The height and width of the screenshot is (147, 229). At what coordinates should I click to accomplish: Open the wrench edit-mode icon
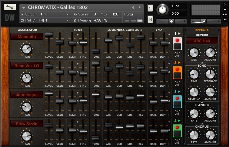click(10, 7)
